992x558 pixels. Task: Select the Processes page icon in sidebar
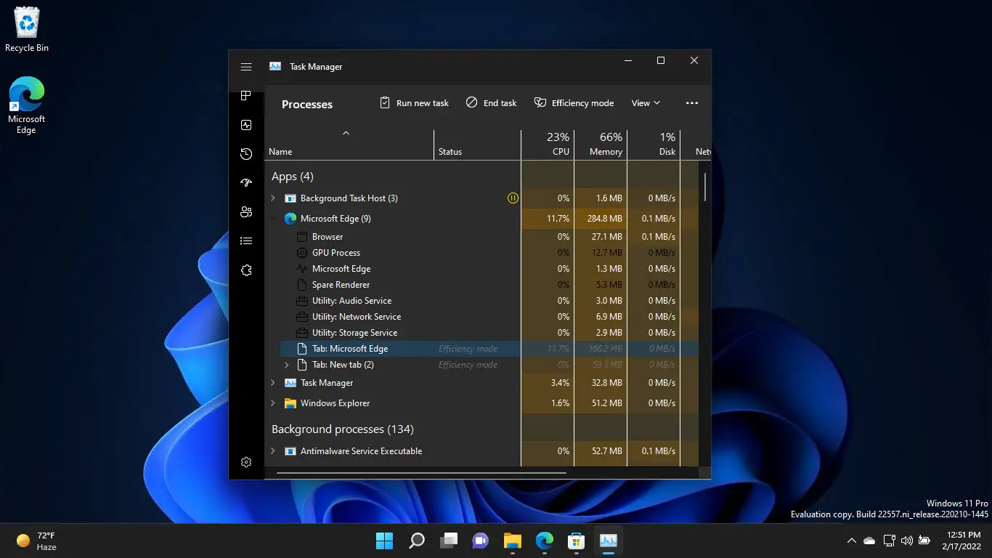246,96
